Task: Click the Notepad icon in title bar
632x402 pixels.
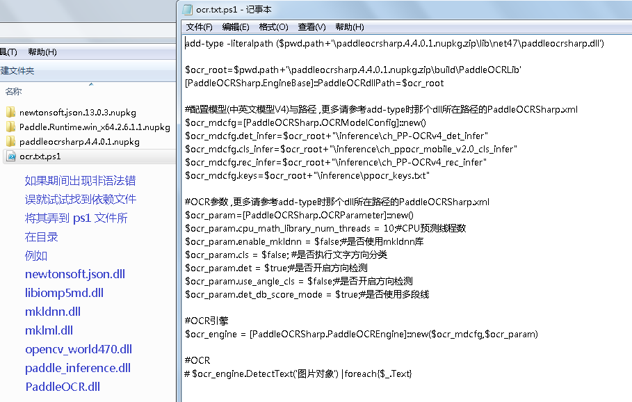Action: [x=188, y=9]
